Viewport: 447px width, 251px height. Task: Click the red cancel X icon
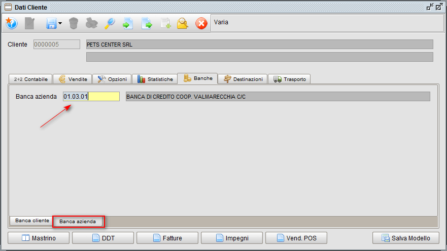click(x=201, y=23)
